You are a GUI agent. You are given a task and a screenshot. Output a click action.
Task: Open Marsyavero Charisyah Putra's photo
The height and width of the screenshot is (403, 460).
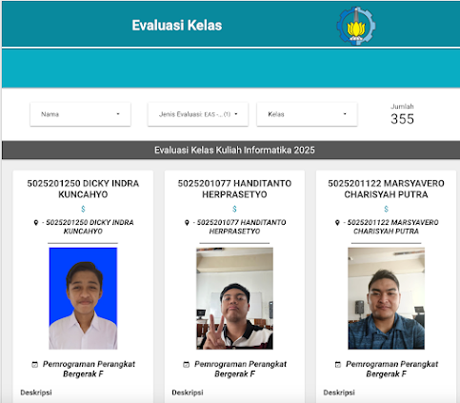(x=386, y=298)
